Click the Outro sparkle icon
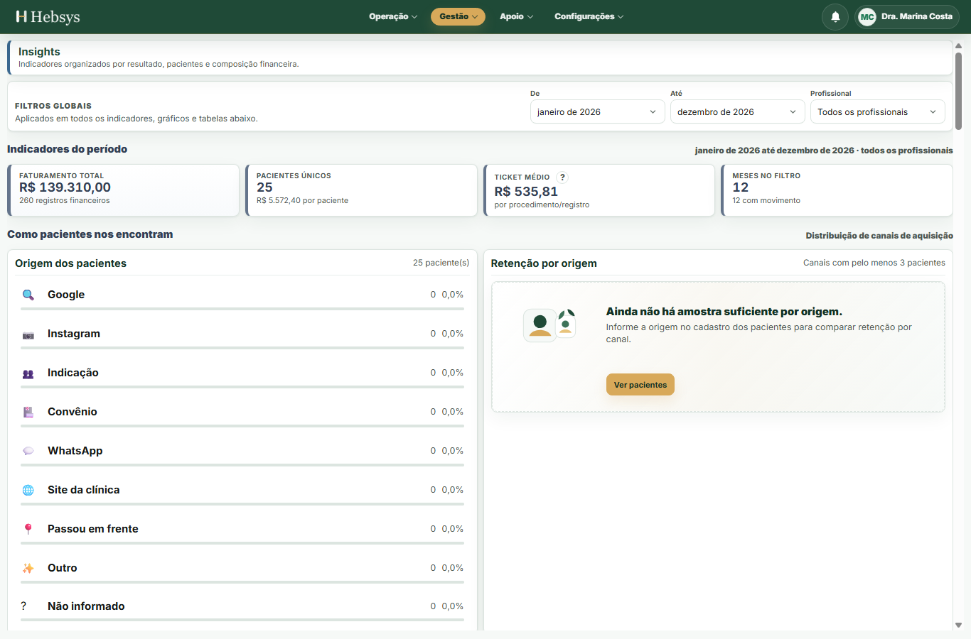The width and height of the screenshot is (971, 639). (x=28, y=568)
